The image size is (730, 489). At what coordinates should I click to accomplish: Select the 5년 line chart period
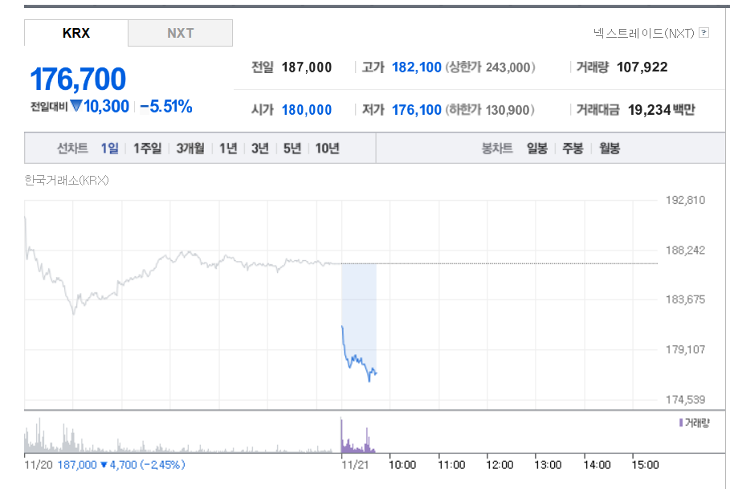coord(292,149)
